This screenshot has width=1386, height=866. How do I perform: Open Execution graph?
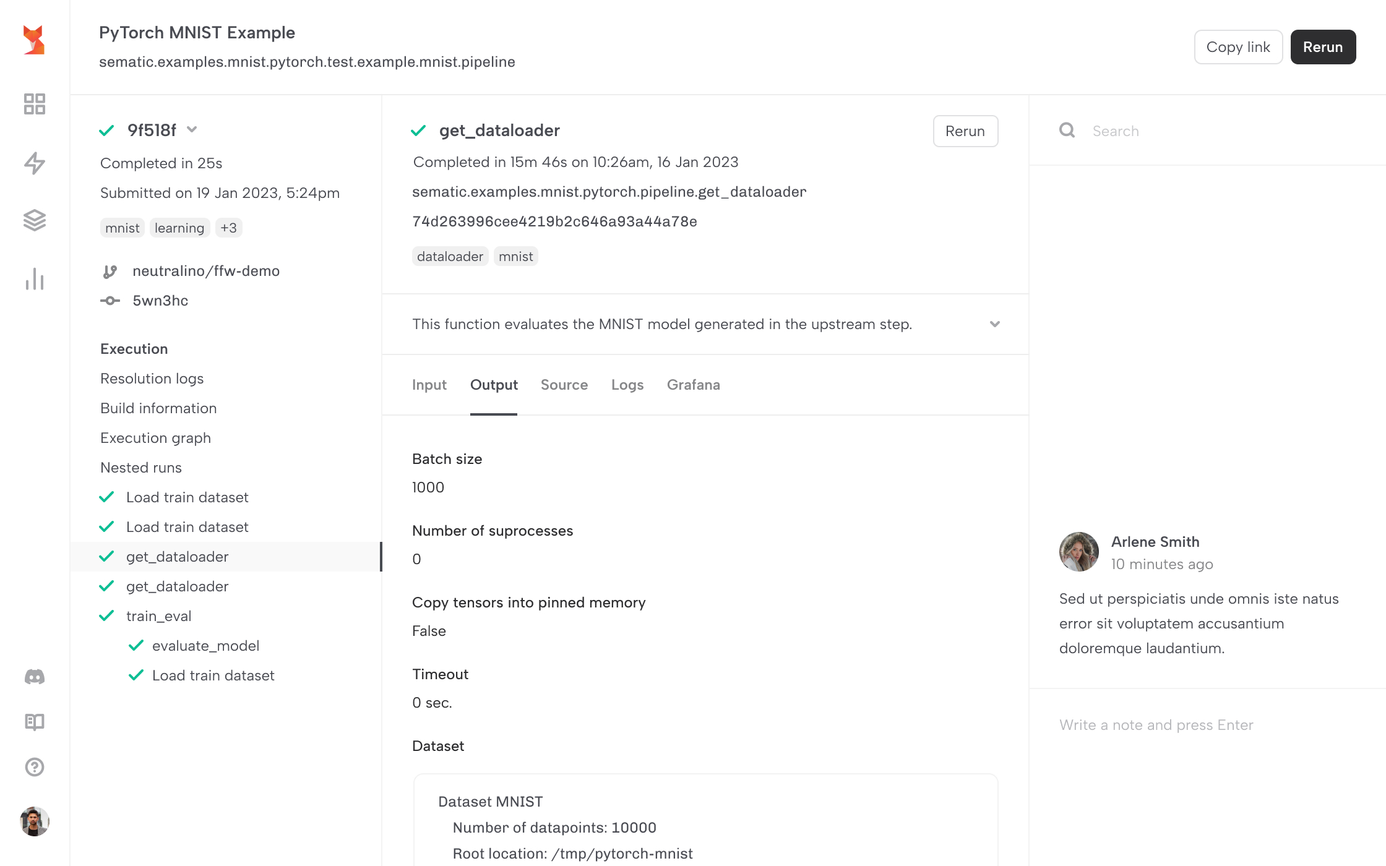(x=156, y=438)
